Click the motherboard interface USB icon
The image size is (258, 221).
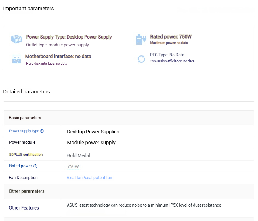(x=16, y=59)
